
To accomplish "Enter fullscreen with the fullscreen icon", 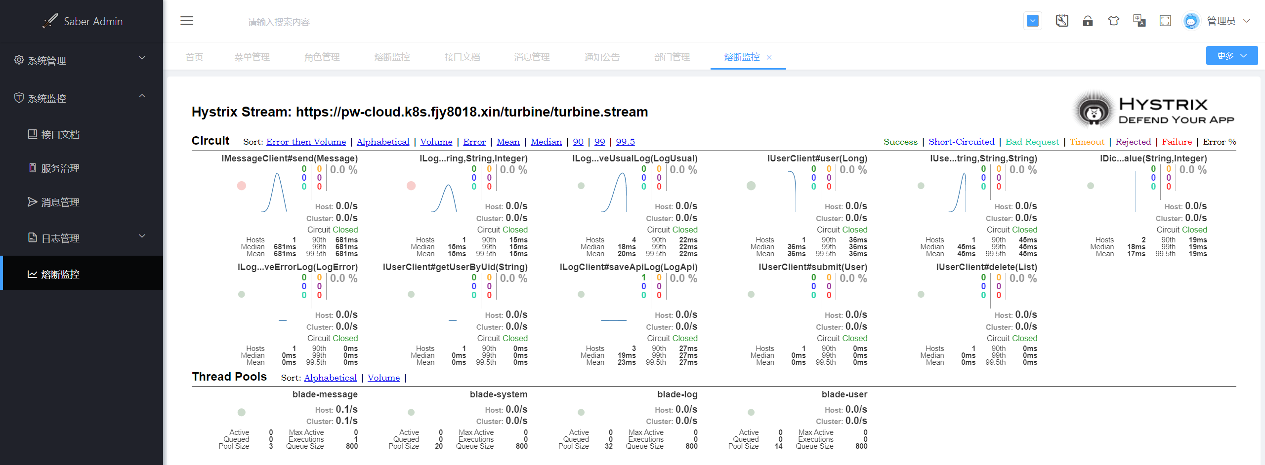I will (1165, 21).
